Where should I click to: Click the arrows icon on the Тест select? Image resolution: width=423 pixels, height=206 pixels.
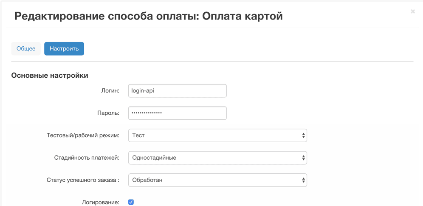pos(303,135)
